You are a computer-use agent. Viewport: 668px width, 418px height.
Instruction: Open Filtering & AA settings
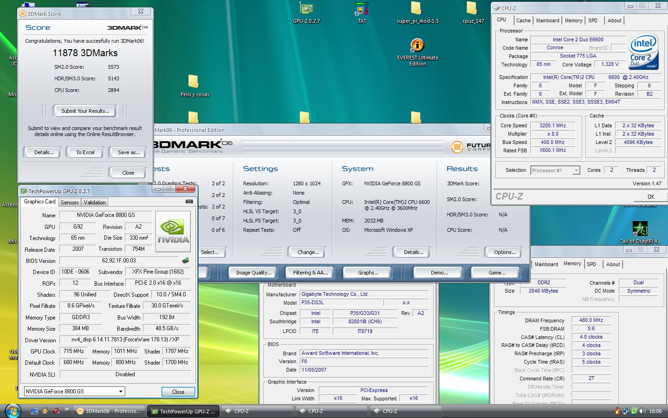click(x=310, y=273)
